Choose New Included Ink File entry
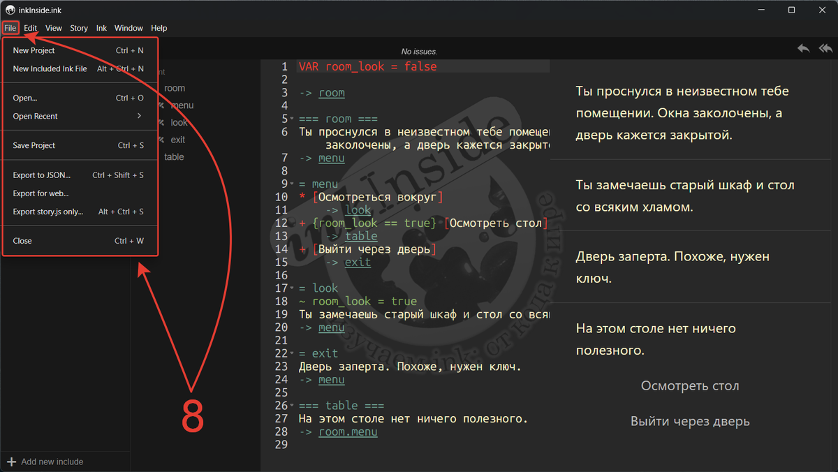 (x=80, y=68)
